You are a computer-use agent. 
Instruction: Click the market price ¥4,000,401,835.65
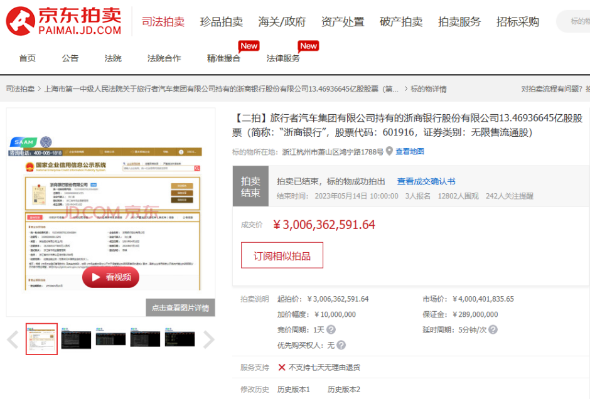483,299
